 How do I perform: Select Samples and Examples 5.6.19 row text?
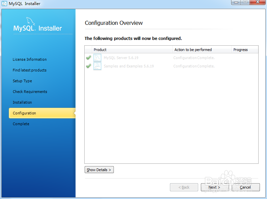129,66
